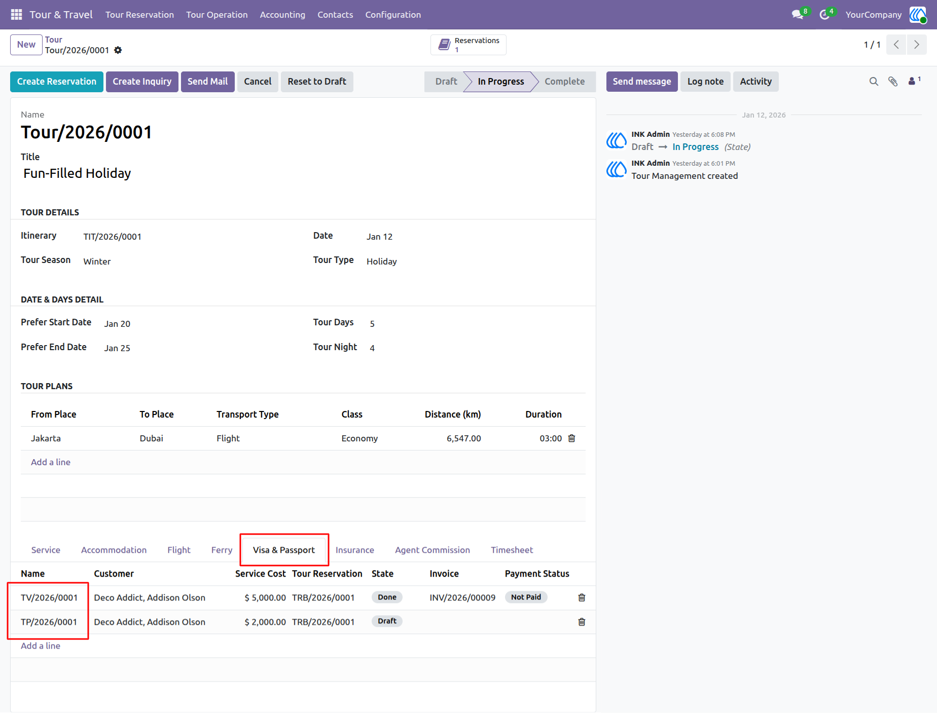The width and height of the screenshot is (937, 714).
Task: Delete the TV/2026/0001 visa line
Action: (582, 597)
